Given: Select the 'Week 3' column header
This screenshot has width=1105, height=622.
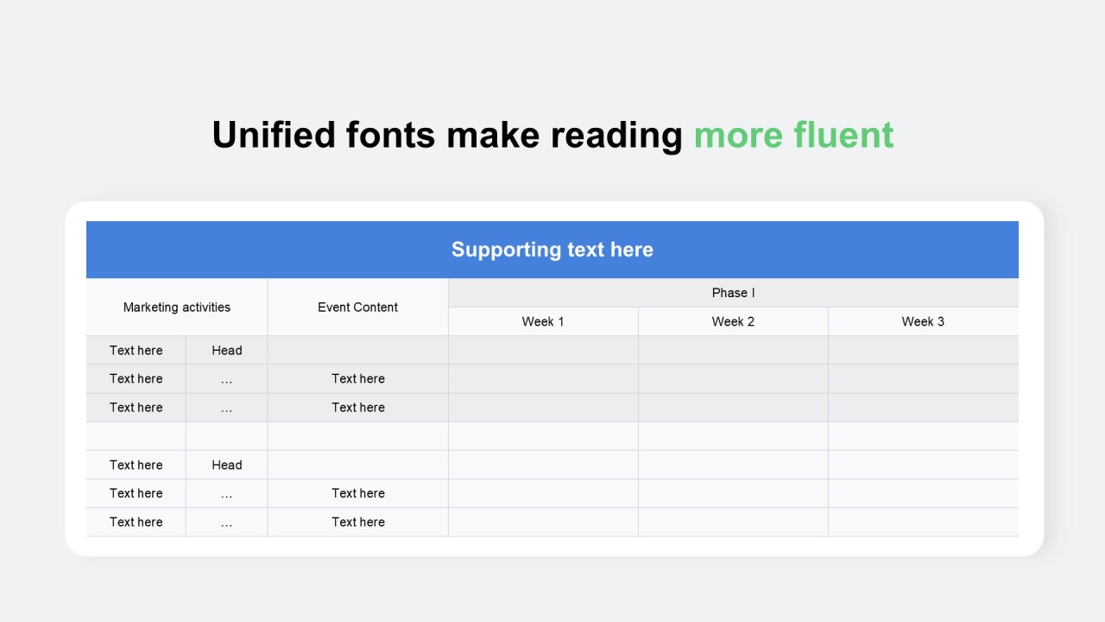Looking at the screenshot, I should (x=923, y=321).
